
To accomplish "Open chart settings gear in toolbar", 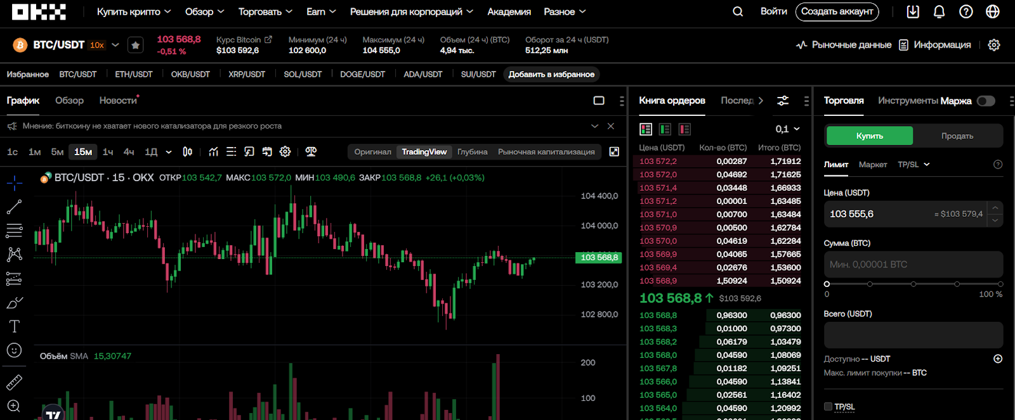I will point(285,151).
